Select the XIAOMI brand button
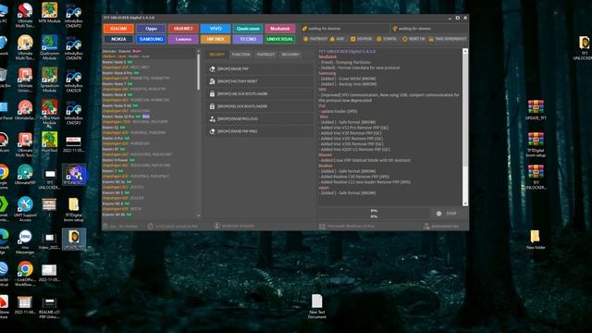 pyautogui.click(x=118, y=29)
